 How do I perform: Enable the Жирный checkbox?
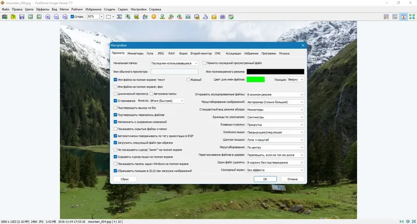(x=188, y=80)
